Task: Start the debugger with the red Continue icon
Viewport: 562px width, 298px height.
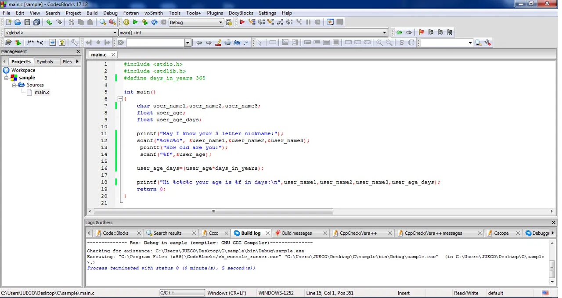Action: pyautogui.click(x=242, y=22)
